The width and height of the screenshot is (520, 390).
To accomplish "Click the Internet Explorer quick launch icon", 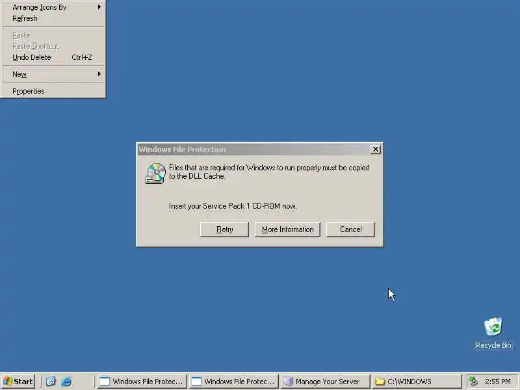I will coord(66,382).
